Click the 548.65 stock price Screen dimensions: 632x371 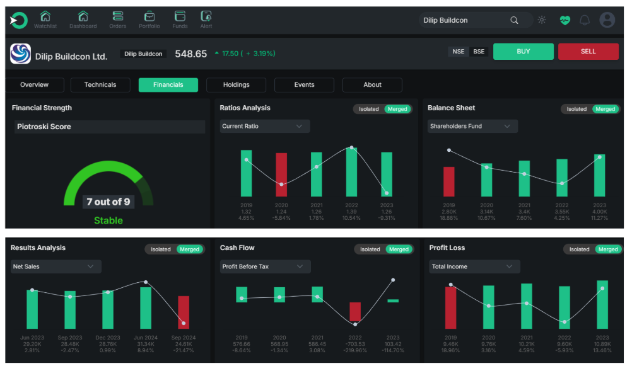click(x=190, y=54)
